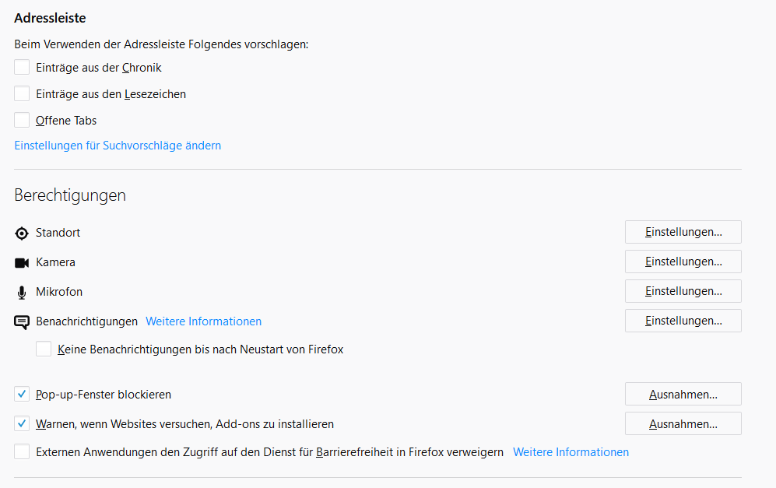
Task: Click the Standort location crosshair icon
Action: pos(22,233)
